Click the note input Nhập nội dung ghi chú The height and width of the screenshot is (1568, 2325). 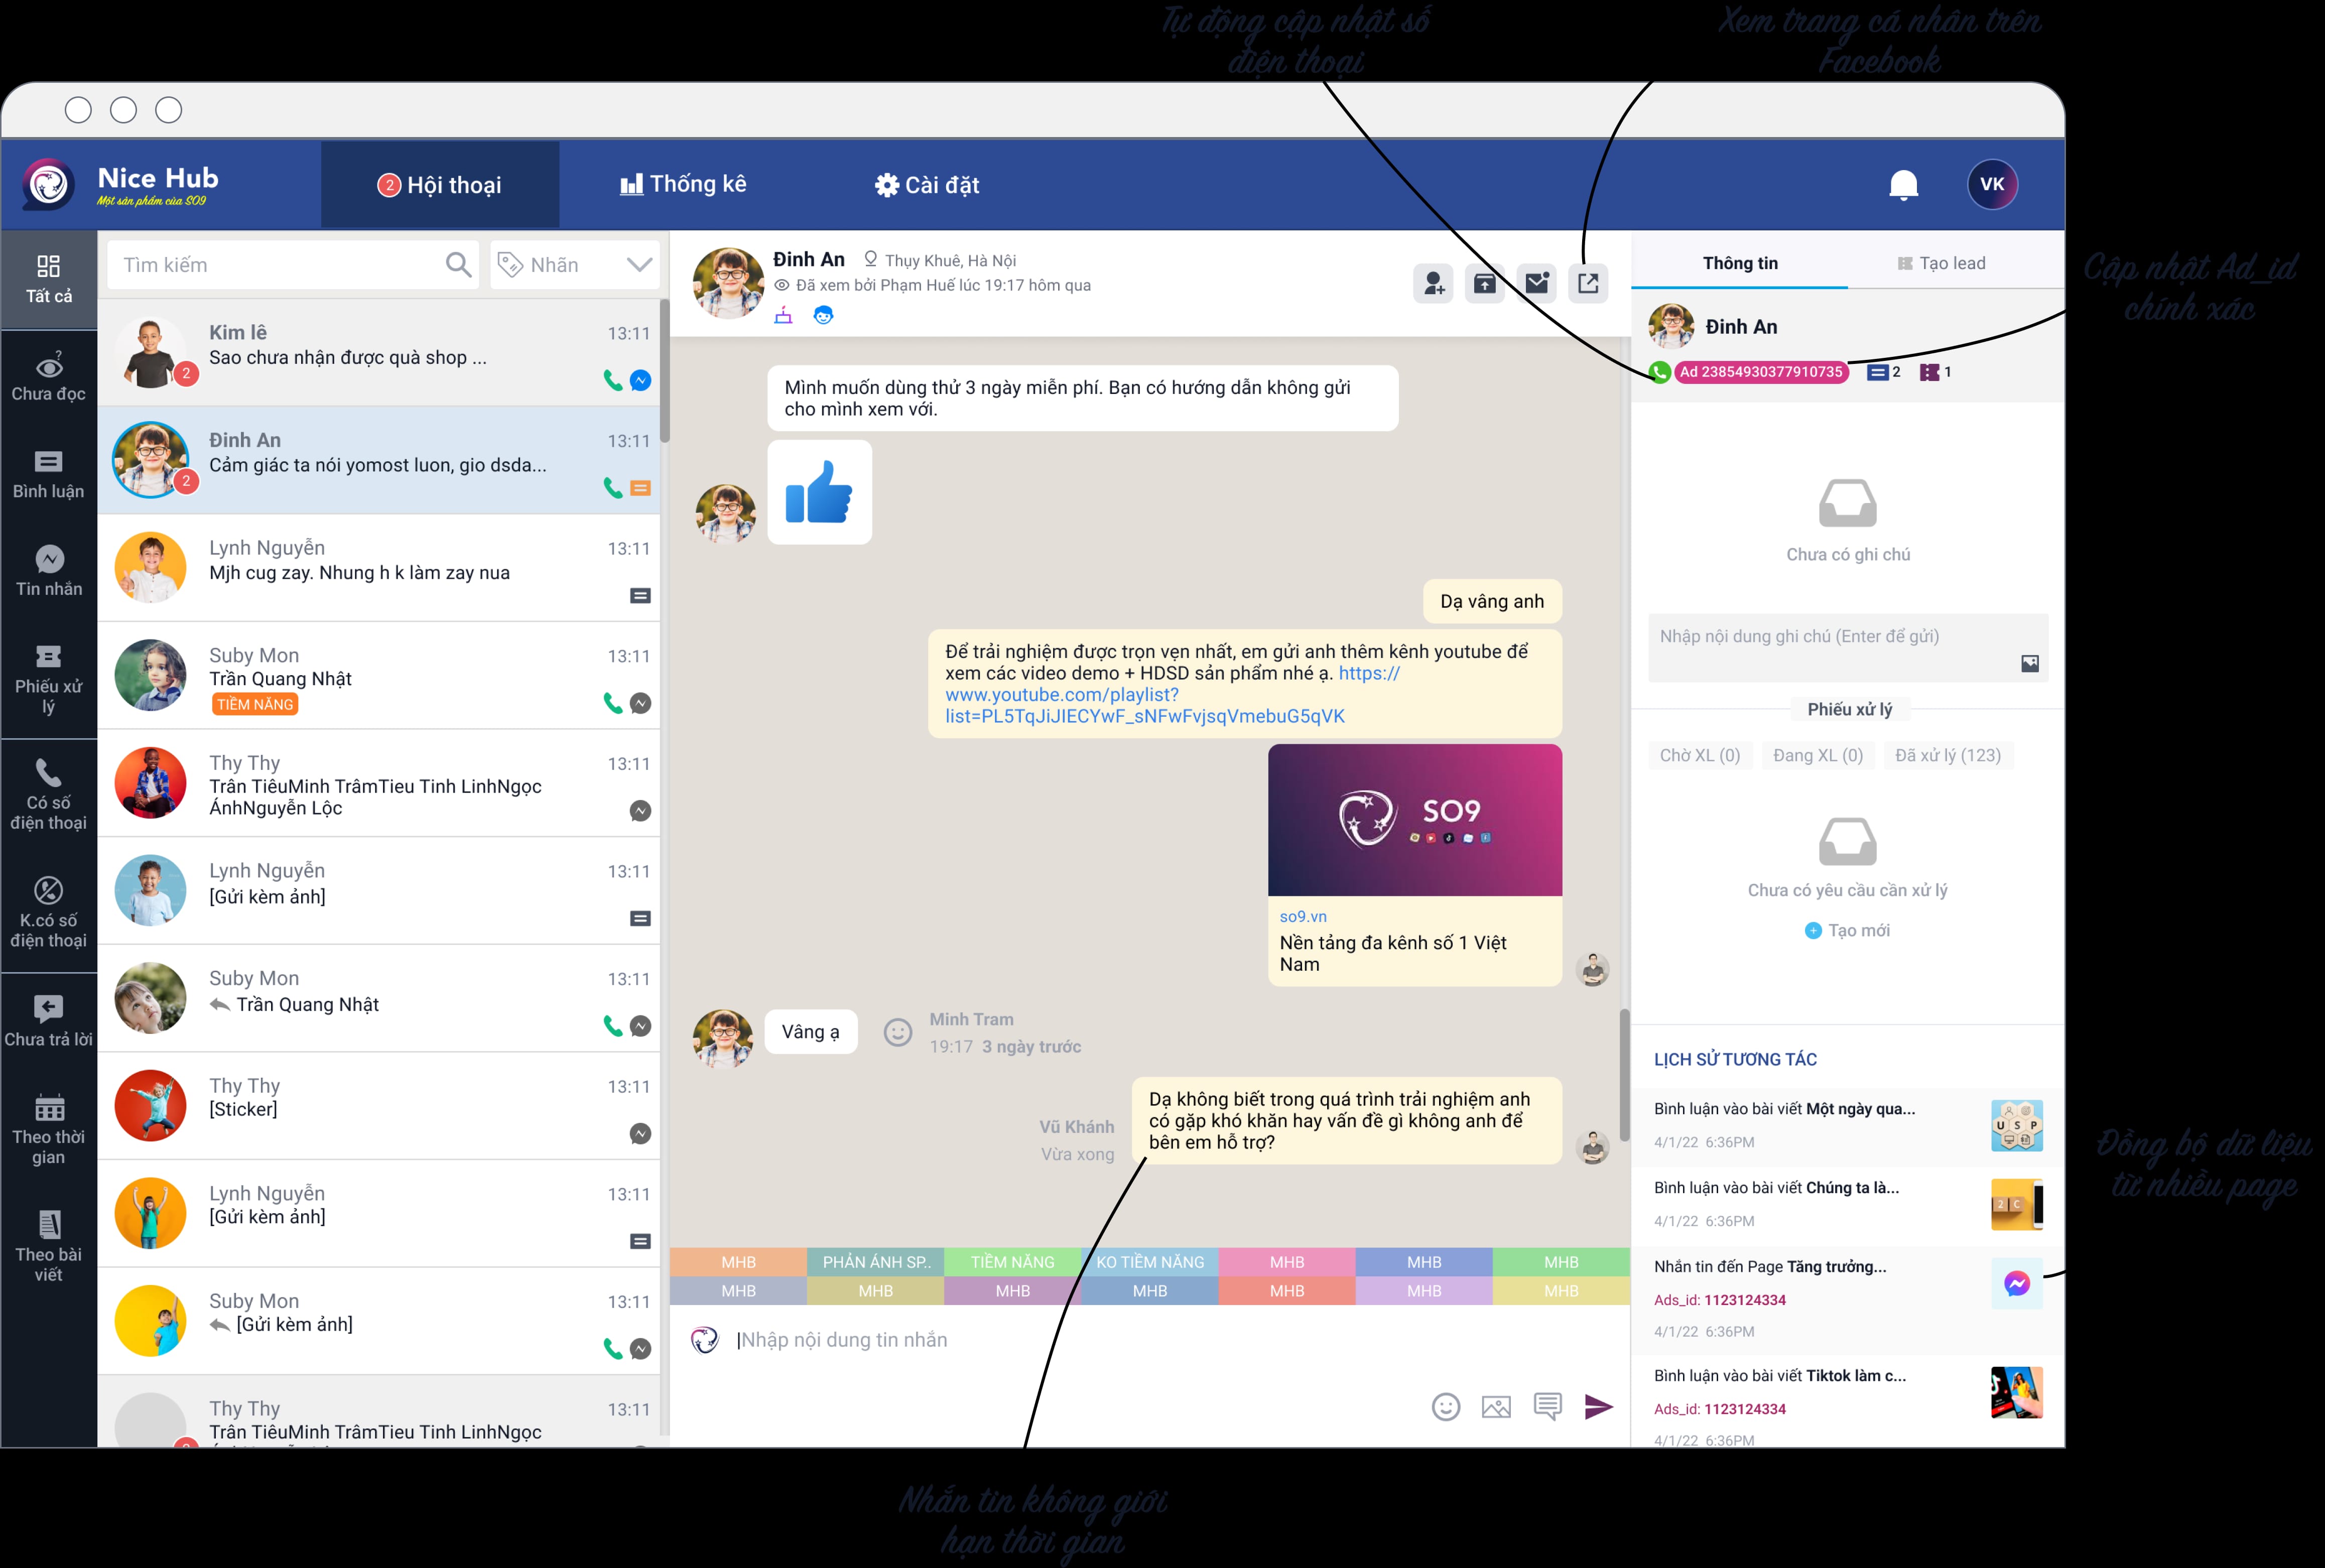pos(1848,647)
